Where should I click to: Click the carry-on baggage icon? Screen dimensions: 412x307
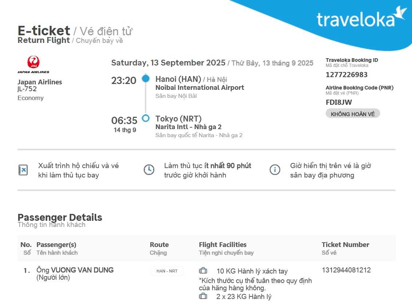tap(203, 271)
